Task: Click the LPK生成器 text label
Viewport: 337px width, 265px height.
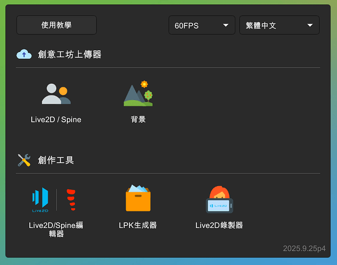Action: 138,225
